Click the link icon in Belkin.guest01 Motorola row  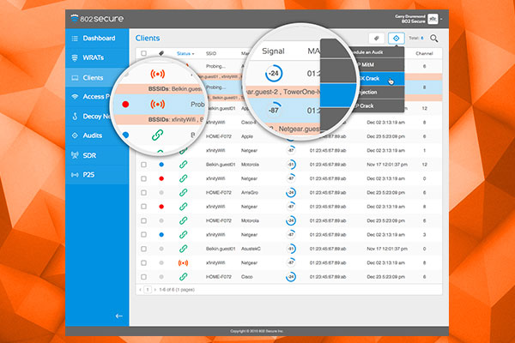pyautogui.click(x=184, y=165)
